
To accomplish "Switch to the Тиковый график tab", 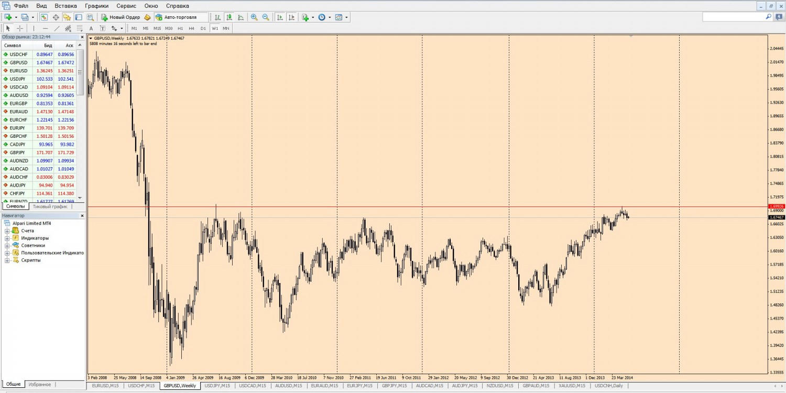I will tap(50, 206).
